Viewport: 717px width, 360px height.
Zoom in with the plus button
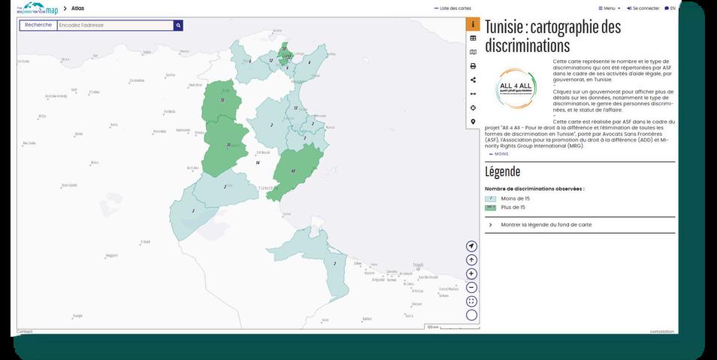471,274
